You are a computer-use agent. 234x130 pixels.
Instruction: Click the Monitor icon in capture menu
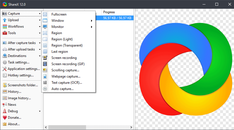point(45,27)
